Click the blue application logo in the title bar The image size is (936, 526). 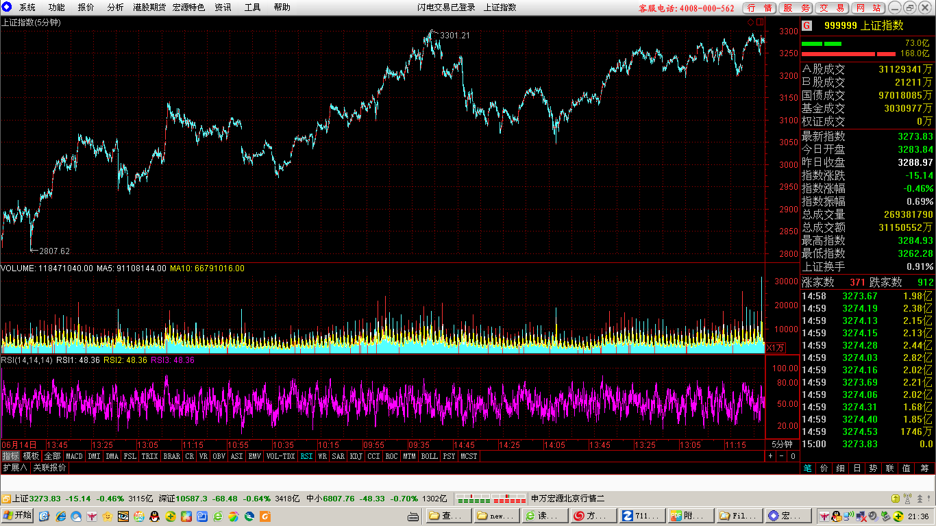7,7
